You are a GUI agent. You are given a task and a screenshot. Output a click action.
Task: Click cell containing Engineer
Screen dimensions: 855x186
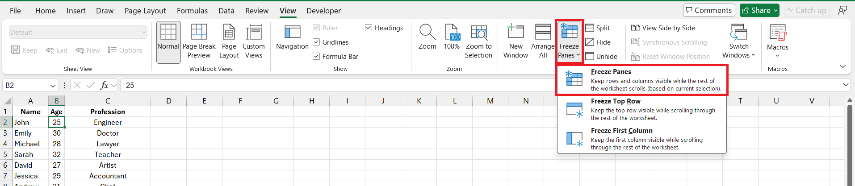coord(108,122)
